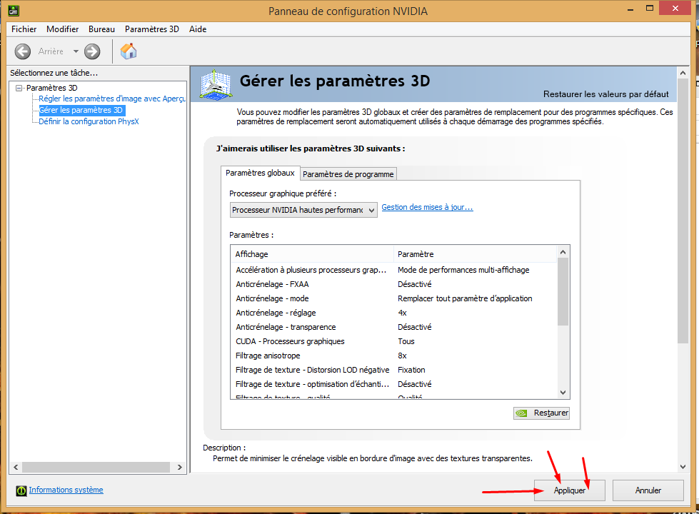Select the Anticrénelage - FXAA setting row
This screenshot has height=514, width=699.
pos(393,284)
